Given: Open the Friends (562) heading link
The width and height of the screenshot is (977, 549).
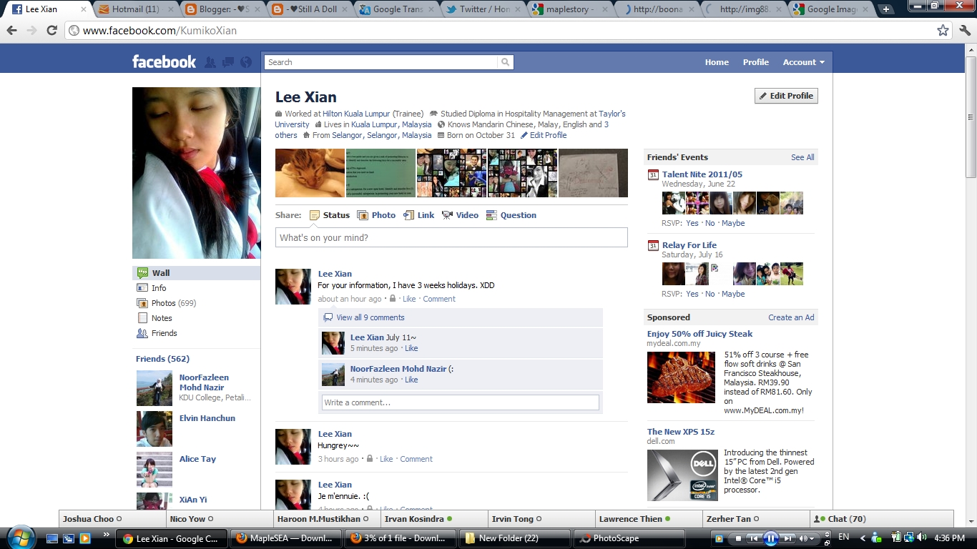Looking at the screenshot, I should tap(162, 359).
